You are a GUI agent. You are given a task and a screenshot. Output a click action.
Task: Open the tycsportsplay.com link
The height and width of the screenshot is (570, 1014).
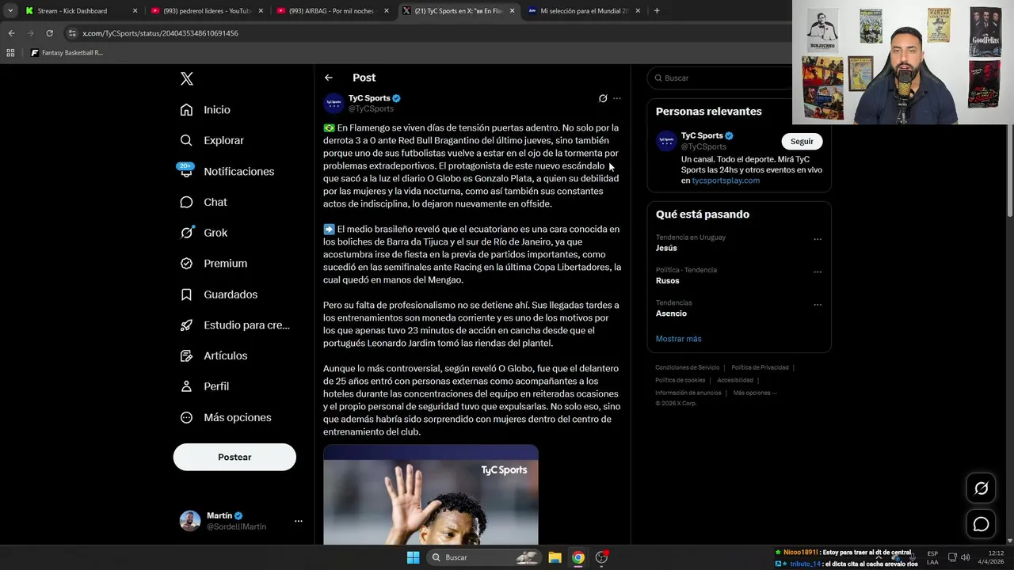click(x=726, y=180)
